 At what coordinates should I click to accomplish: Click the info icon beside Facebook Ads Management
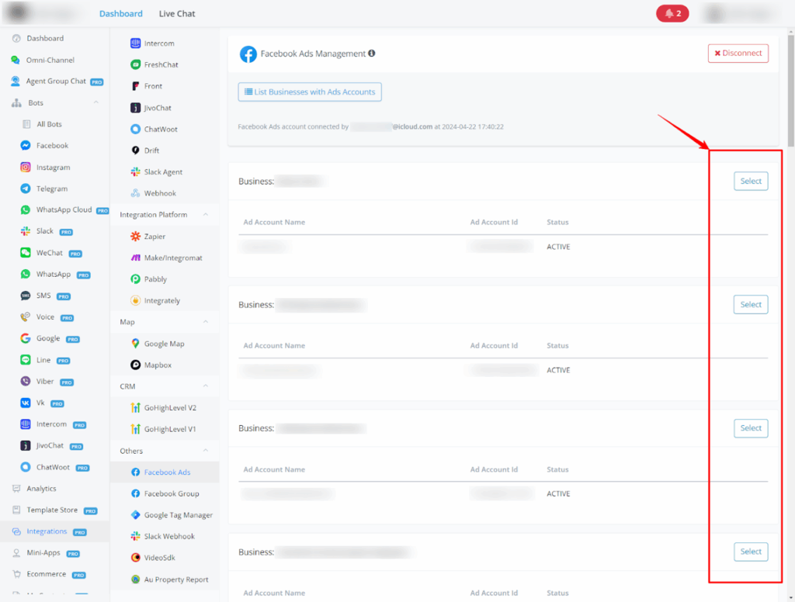point(372,54)
